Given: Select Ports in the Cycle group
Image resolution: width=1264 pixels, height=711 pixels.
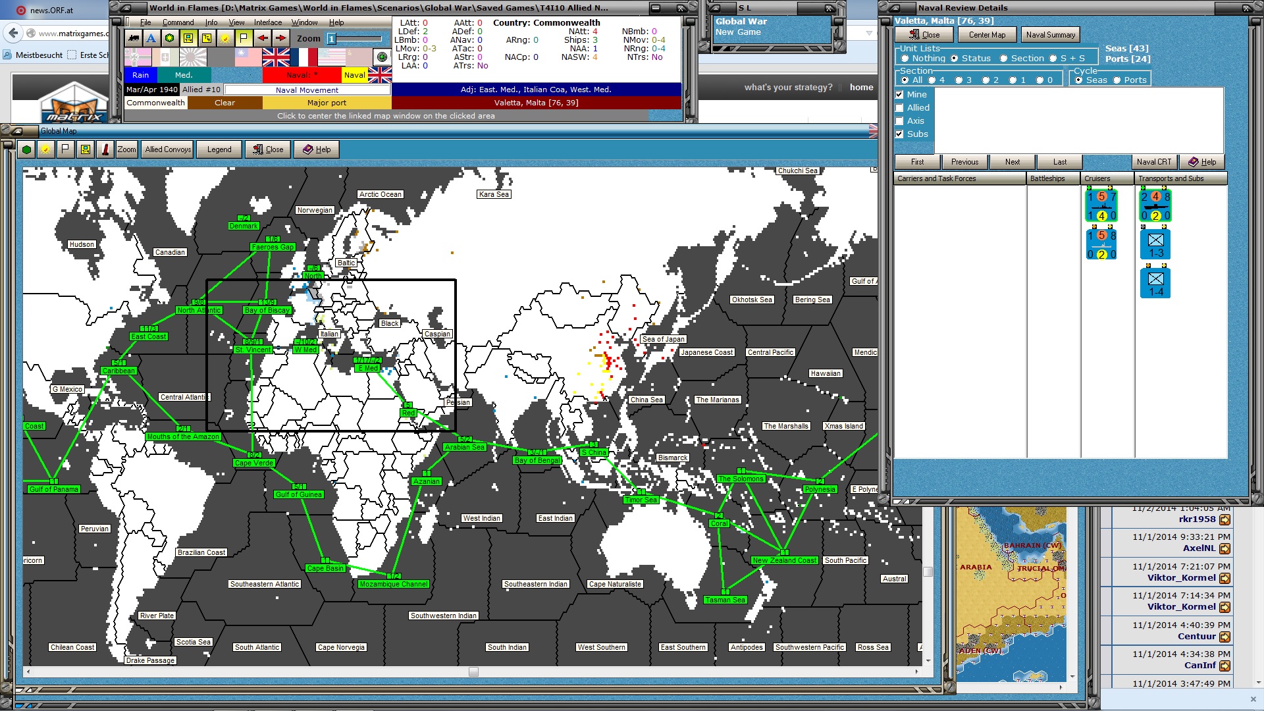Looking at the screenshot, I should 1117,80.
